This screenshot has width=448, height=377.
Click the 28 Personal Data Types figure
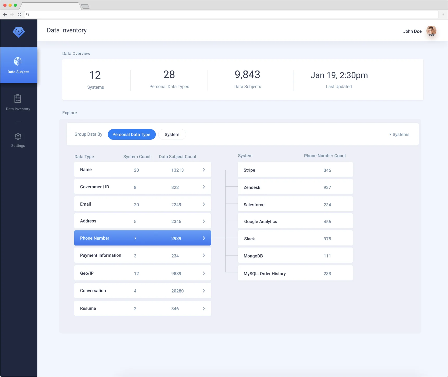click(x=169, y=75)
